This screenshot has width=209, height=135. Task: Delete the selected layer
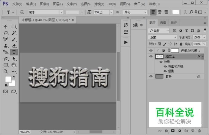coord(199,131)
